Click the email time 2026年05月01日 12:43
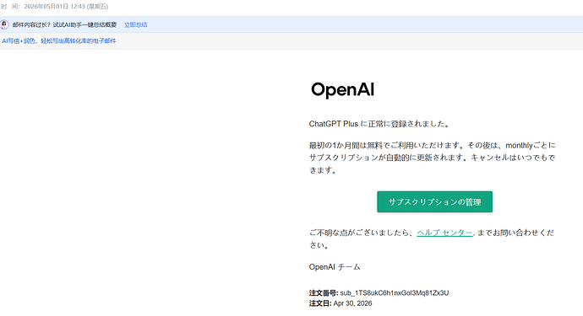The image size is (583, 316). [x=66, y=6]
